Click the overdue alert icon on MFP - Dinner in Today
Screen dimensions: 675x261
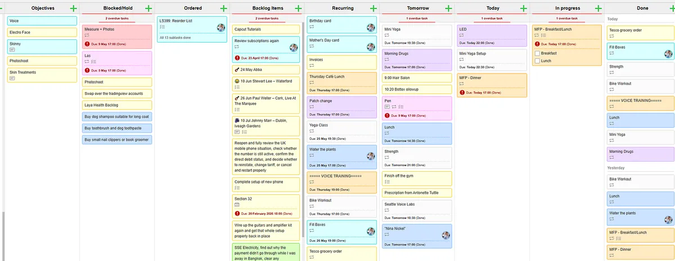click(462, 93)
